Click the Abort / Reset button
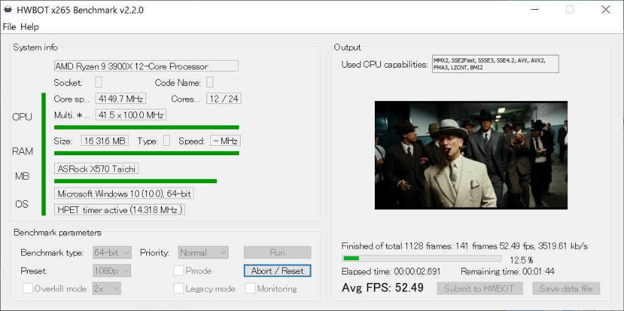 (277, 271)
